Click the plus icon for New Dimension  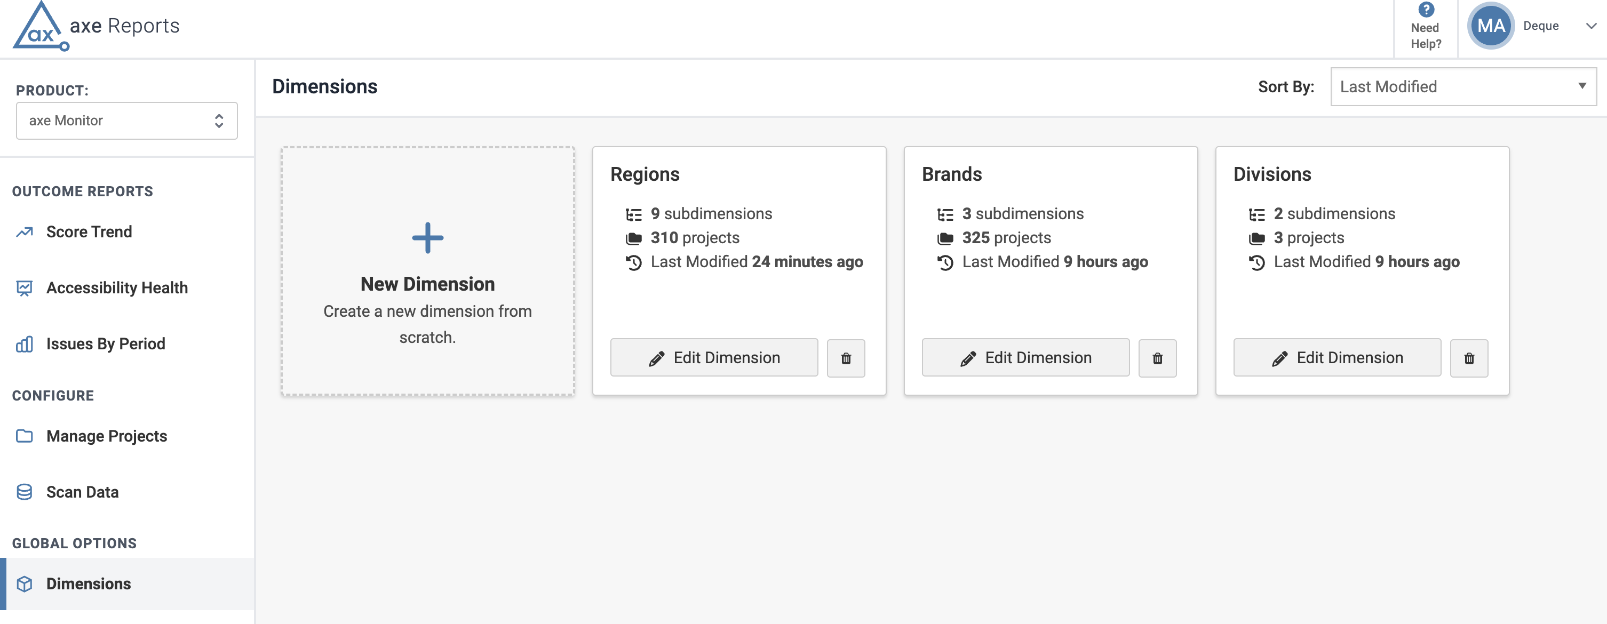click(x=427, y=237)
